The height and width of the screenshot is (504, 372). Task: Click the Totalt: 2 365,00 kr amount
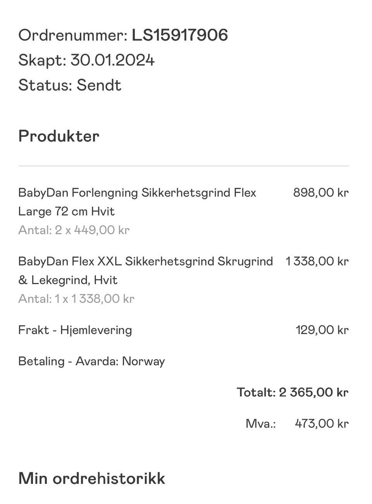point(293,393)
